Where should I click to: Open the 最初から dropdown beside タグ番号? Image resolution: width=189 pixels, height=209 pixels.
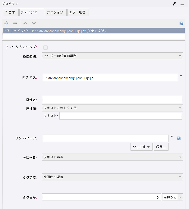pos(172,197)
